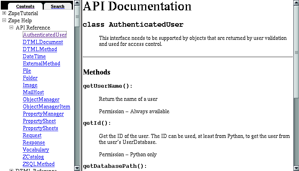Image resolution: width=299 pixels, height=171 pixels.
Task: Select the Contents tab
Action: 25,6
